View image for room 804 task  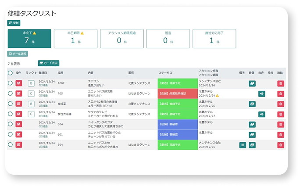tap(252, 124)
